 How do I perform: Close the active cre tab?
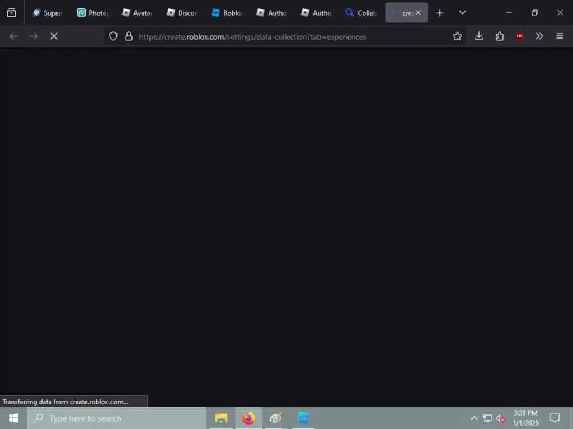(x=419, y=13)
